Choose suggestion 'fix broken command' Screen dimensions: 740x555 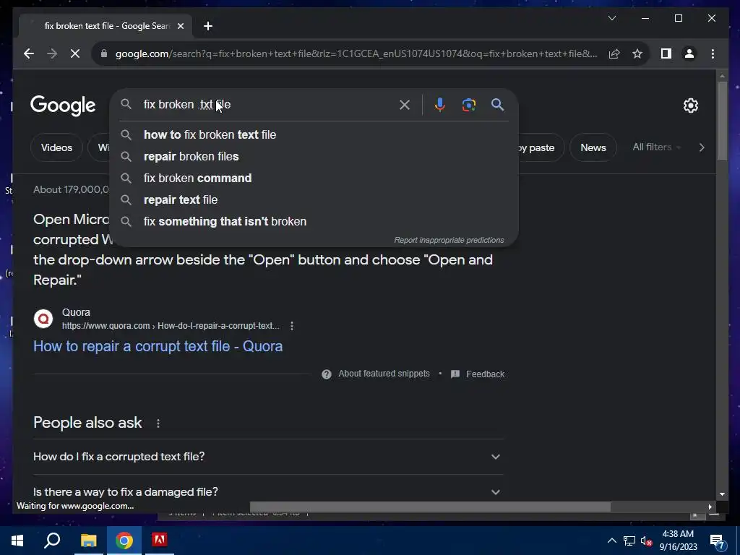click(x=314, y=178)
